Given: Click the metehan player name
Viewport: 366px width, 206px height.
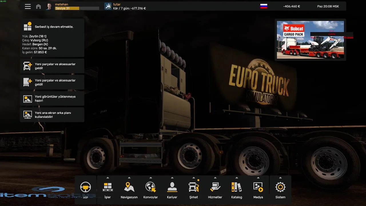Looking at the screenshot, I should coord(61,4).
